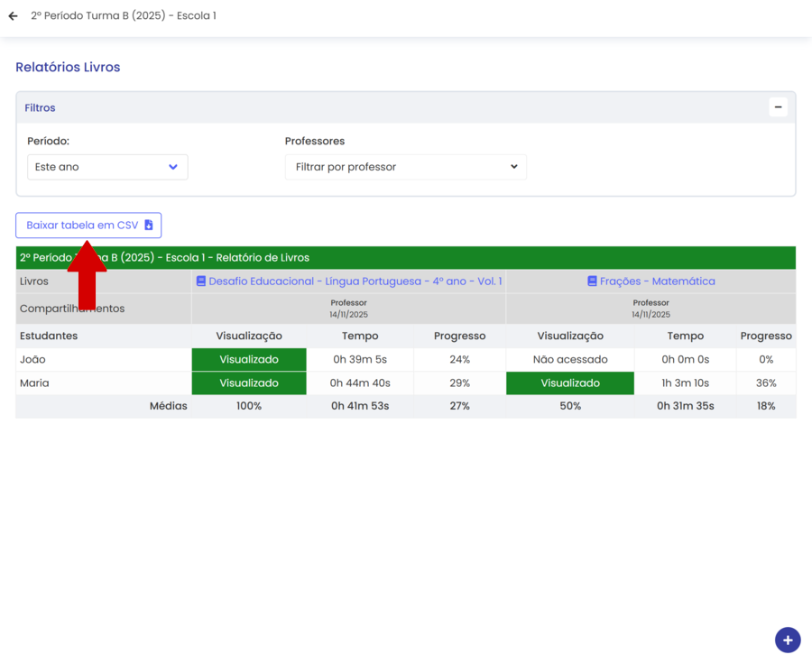Click book icon beside Desafio Educacional
The height and width of the screenshot is (664, 812).
(201, 281)
